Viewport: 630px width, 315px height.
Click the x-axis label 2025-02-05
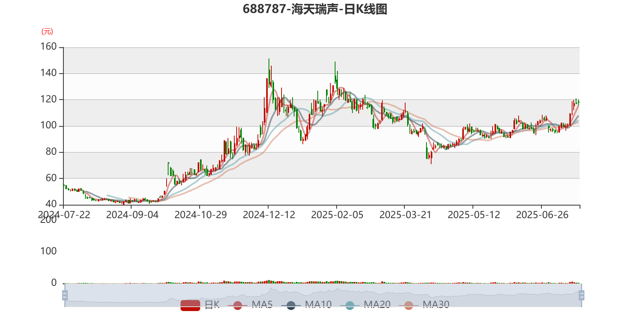click(337, 215)
